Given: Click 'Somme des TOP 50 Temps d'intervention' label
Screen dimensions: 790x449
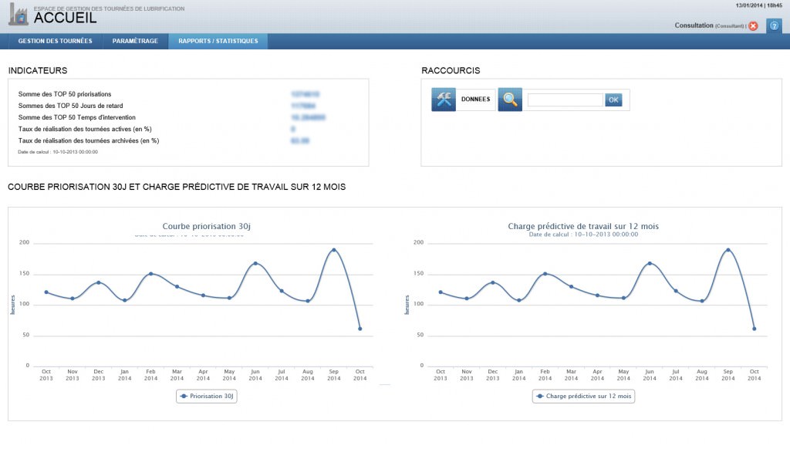Looking at the screenshot, I should pyautogui.click(x=76, y=117).
